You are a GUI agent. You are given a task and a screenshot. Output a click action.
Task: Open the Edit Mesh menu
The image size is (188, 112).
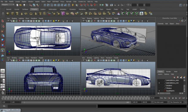pos(56,2)
